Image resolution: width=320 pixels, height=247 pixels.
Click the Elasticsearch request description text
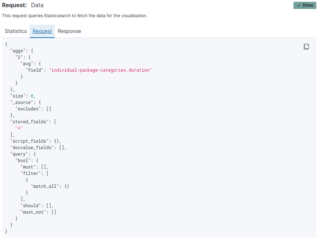(75, 16)
